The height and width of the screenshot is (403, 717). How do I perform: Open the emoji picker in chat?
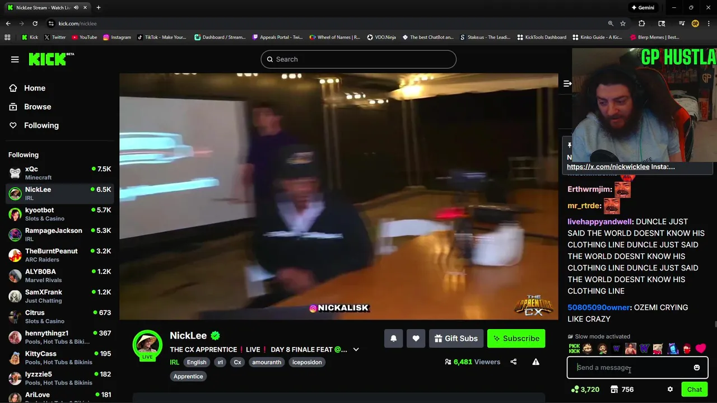697,368
